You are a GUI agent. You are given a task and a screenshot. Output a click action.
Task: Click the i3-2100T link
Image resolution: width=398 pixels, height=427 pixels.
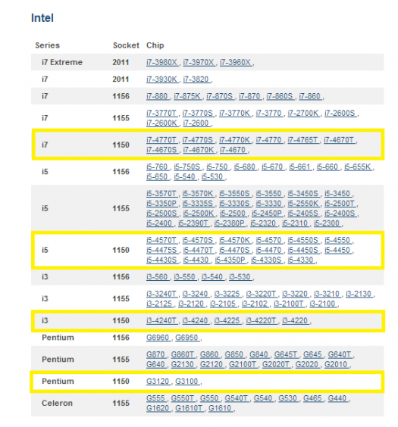coord(289,304)
